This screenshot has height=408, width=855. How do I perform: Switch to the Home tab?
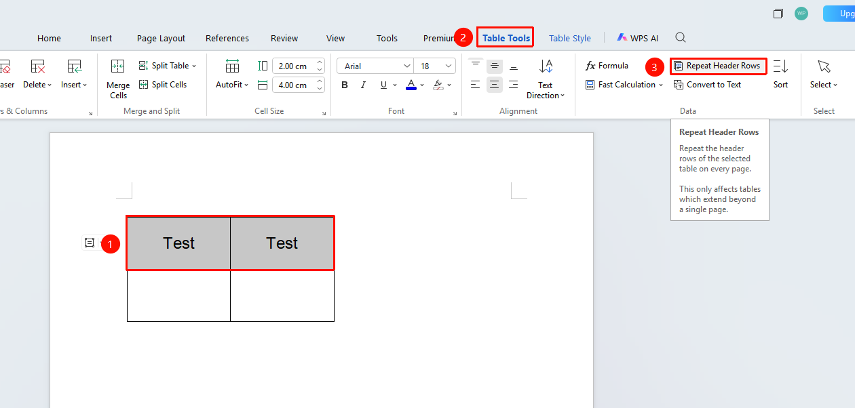point(49,38)
